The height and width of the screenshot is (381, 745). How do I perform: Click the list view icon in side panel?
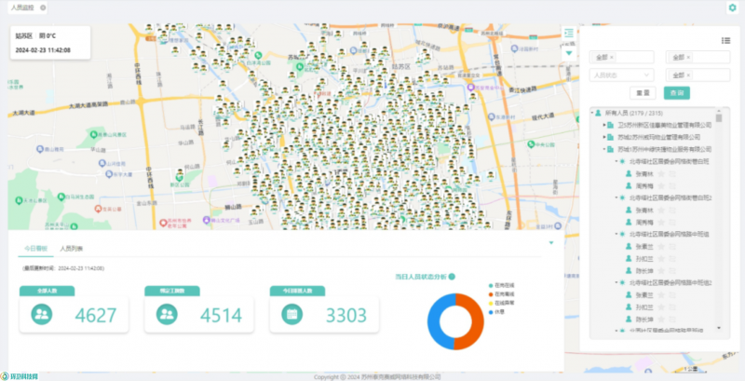pos(725,40)
